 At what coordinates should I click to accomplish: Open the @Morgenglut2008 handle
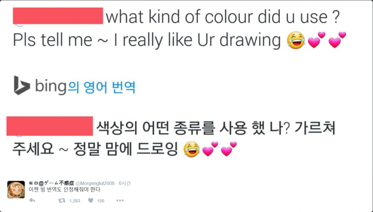(x=96, y=183)
